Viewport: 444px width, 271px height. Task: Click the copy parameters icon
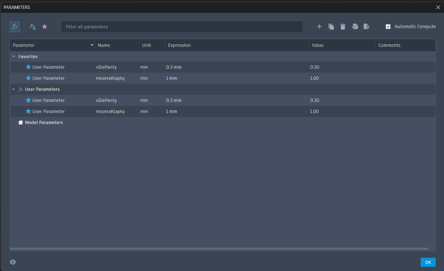point(331,27)
